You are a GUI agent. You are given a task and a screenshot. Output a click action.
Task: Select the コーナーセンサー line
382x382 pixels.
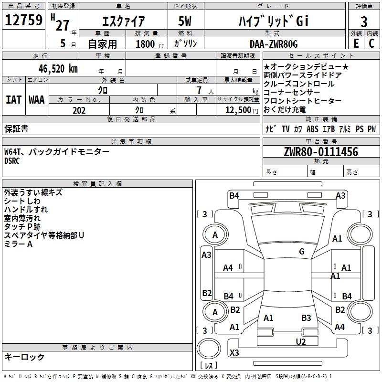[x=292, y=92]
